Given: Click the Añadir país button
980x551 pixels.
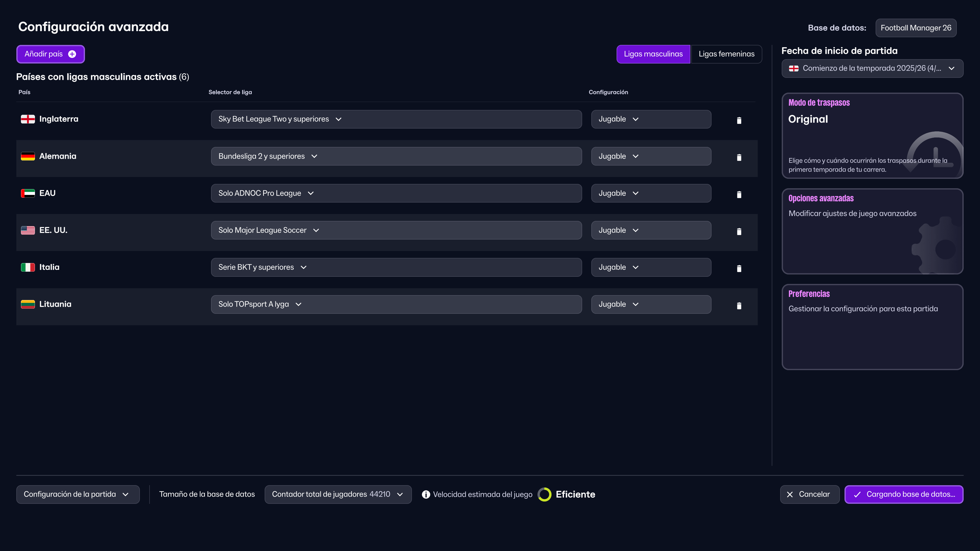Looking at the screenshot, I should 50,54.
